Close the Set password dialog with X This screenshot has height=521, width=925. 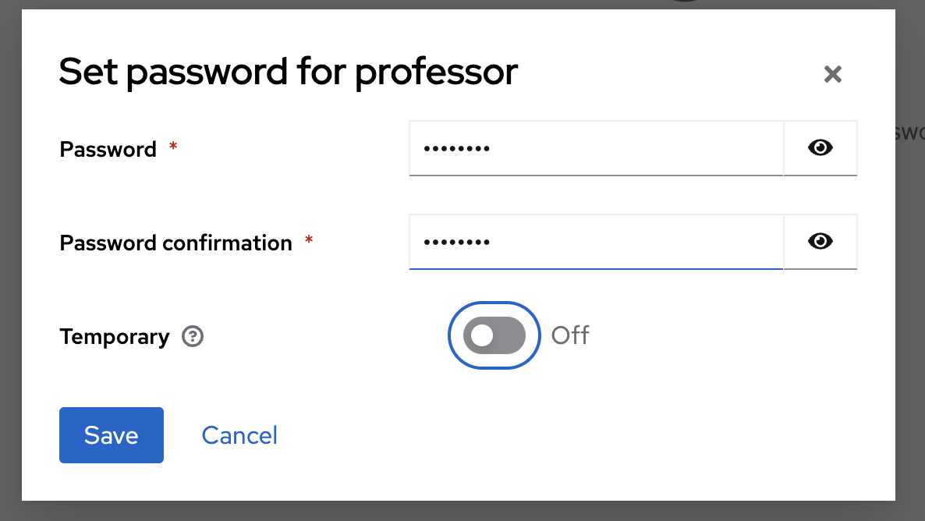pos(832,74)
